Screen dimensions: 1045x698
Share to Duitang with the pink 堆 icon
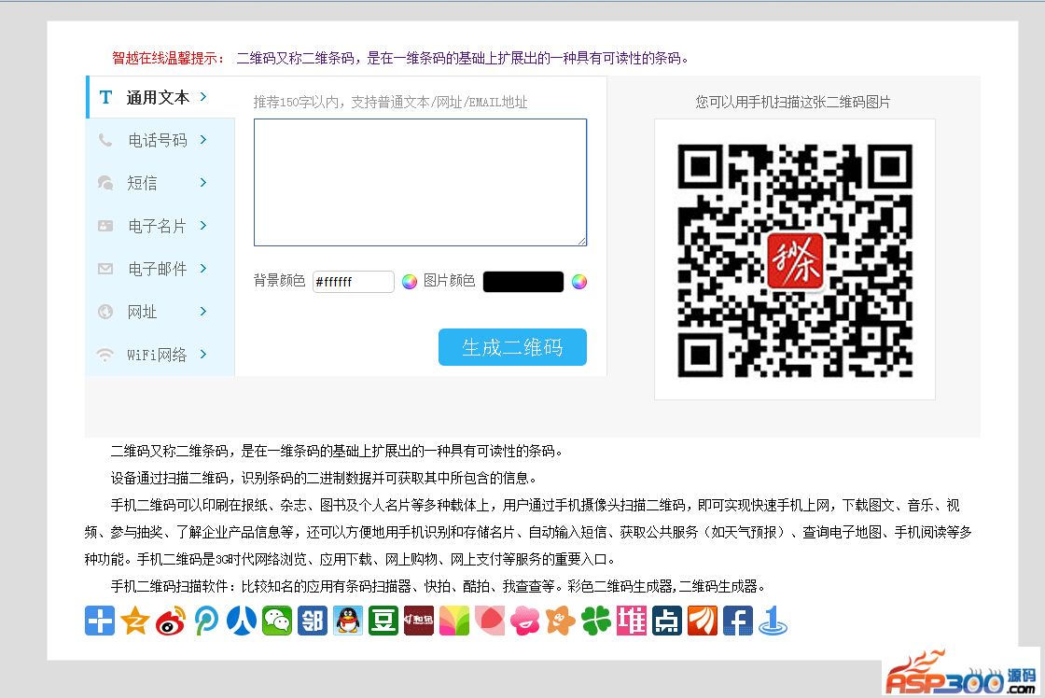click(x=631, y=621)
